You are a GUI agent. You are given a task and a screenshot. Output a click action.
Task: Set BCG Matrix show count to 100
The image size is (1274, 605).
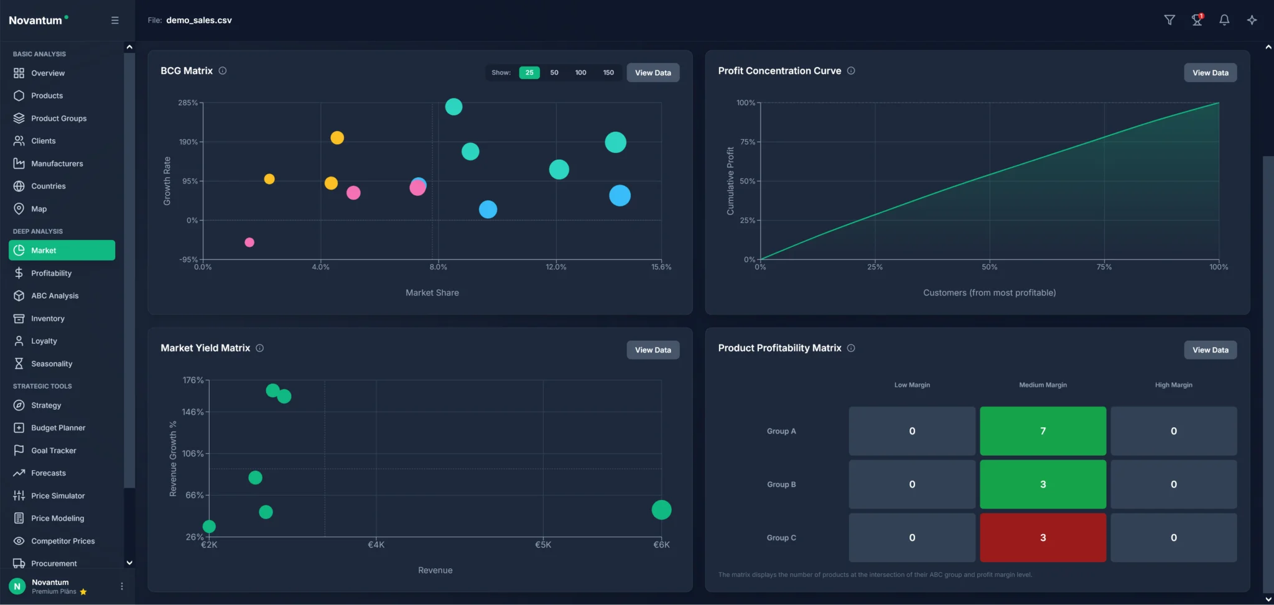point(580,73)
